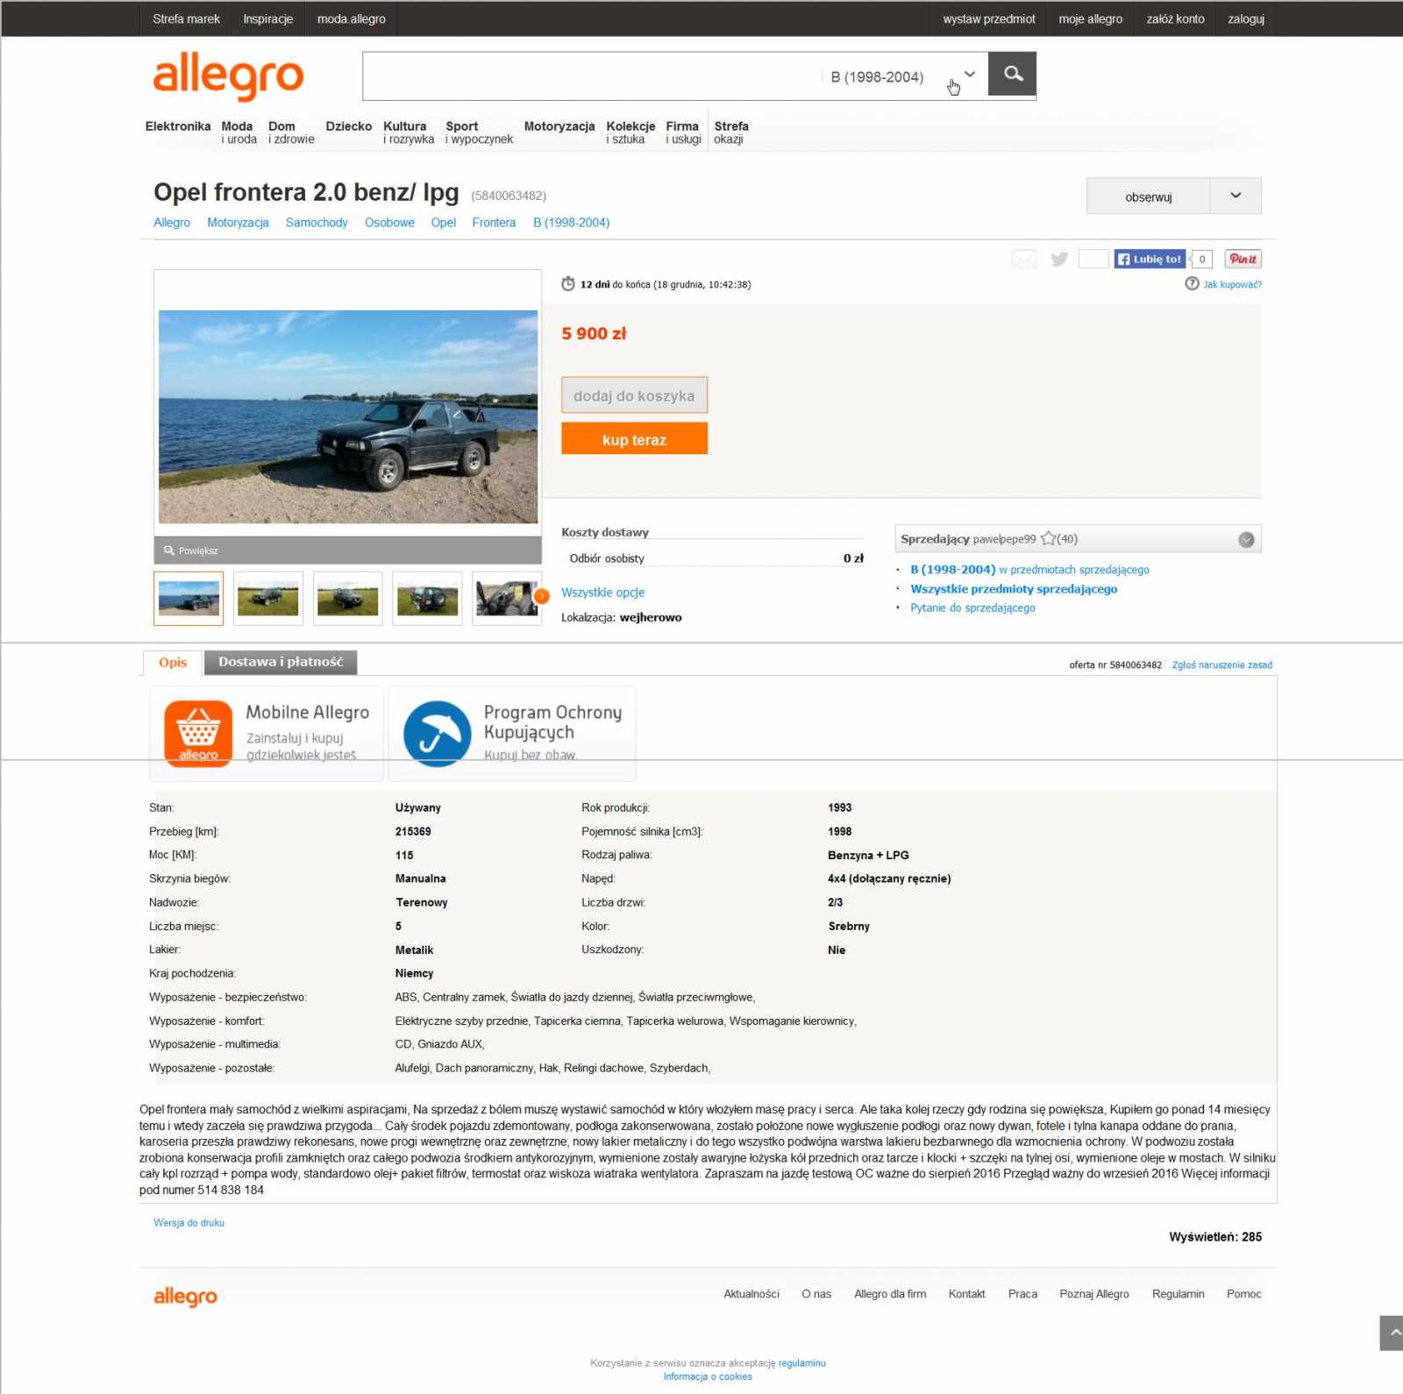Open the Motoryzacja menu category
The height and width of the screenshot is (1394, 1403).
coord(559,127)
